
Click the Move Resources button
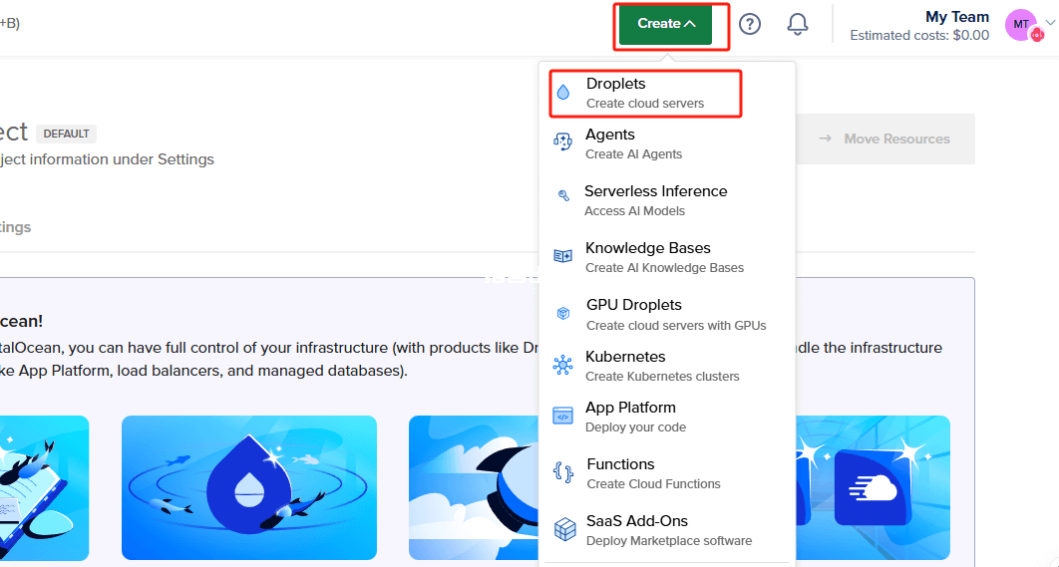pos(885,139)
